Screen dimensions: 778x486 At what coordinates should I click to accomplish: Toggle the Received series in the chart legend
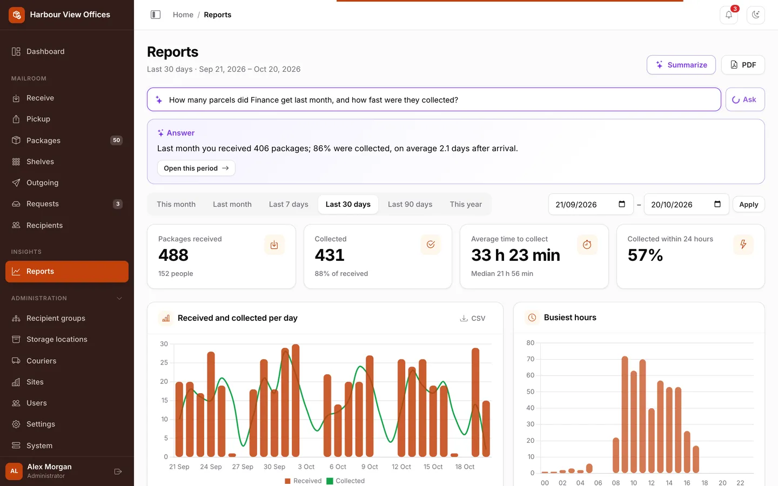pyautogui.click(x=303, y=481)
